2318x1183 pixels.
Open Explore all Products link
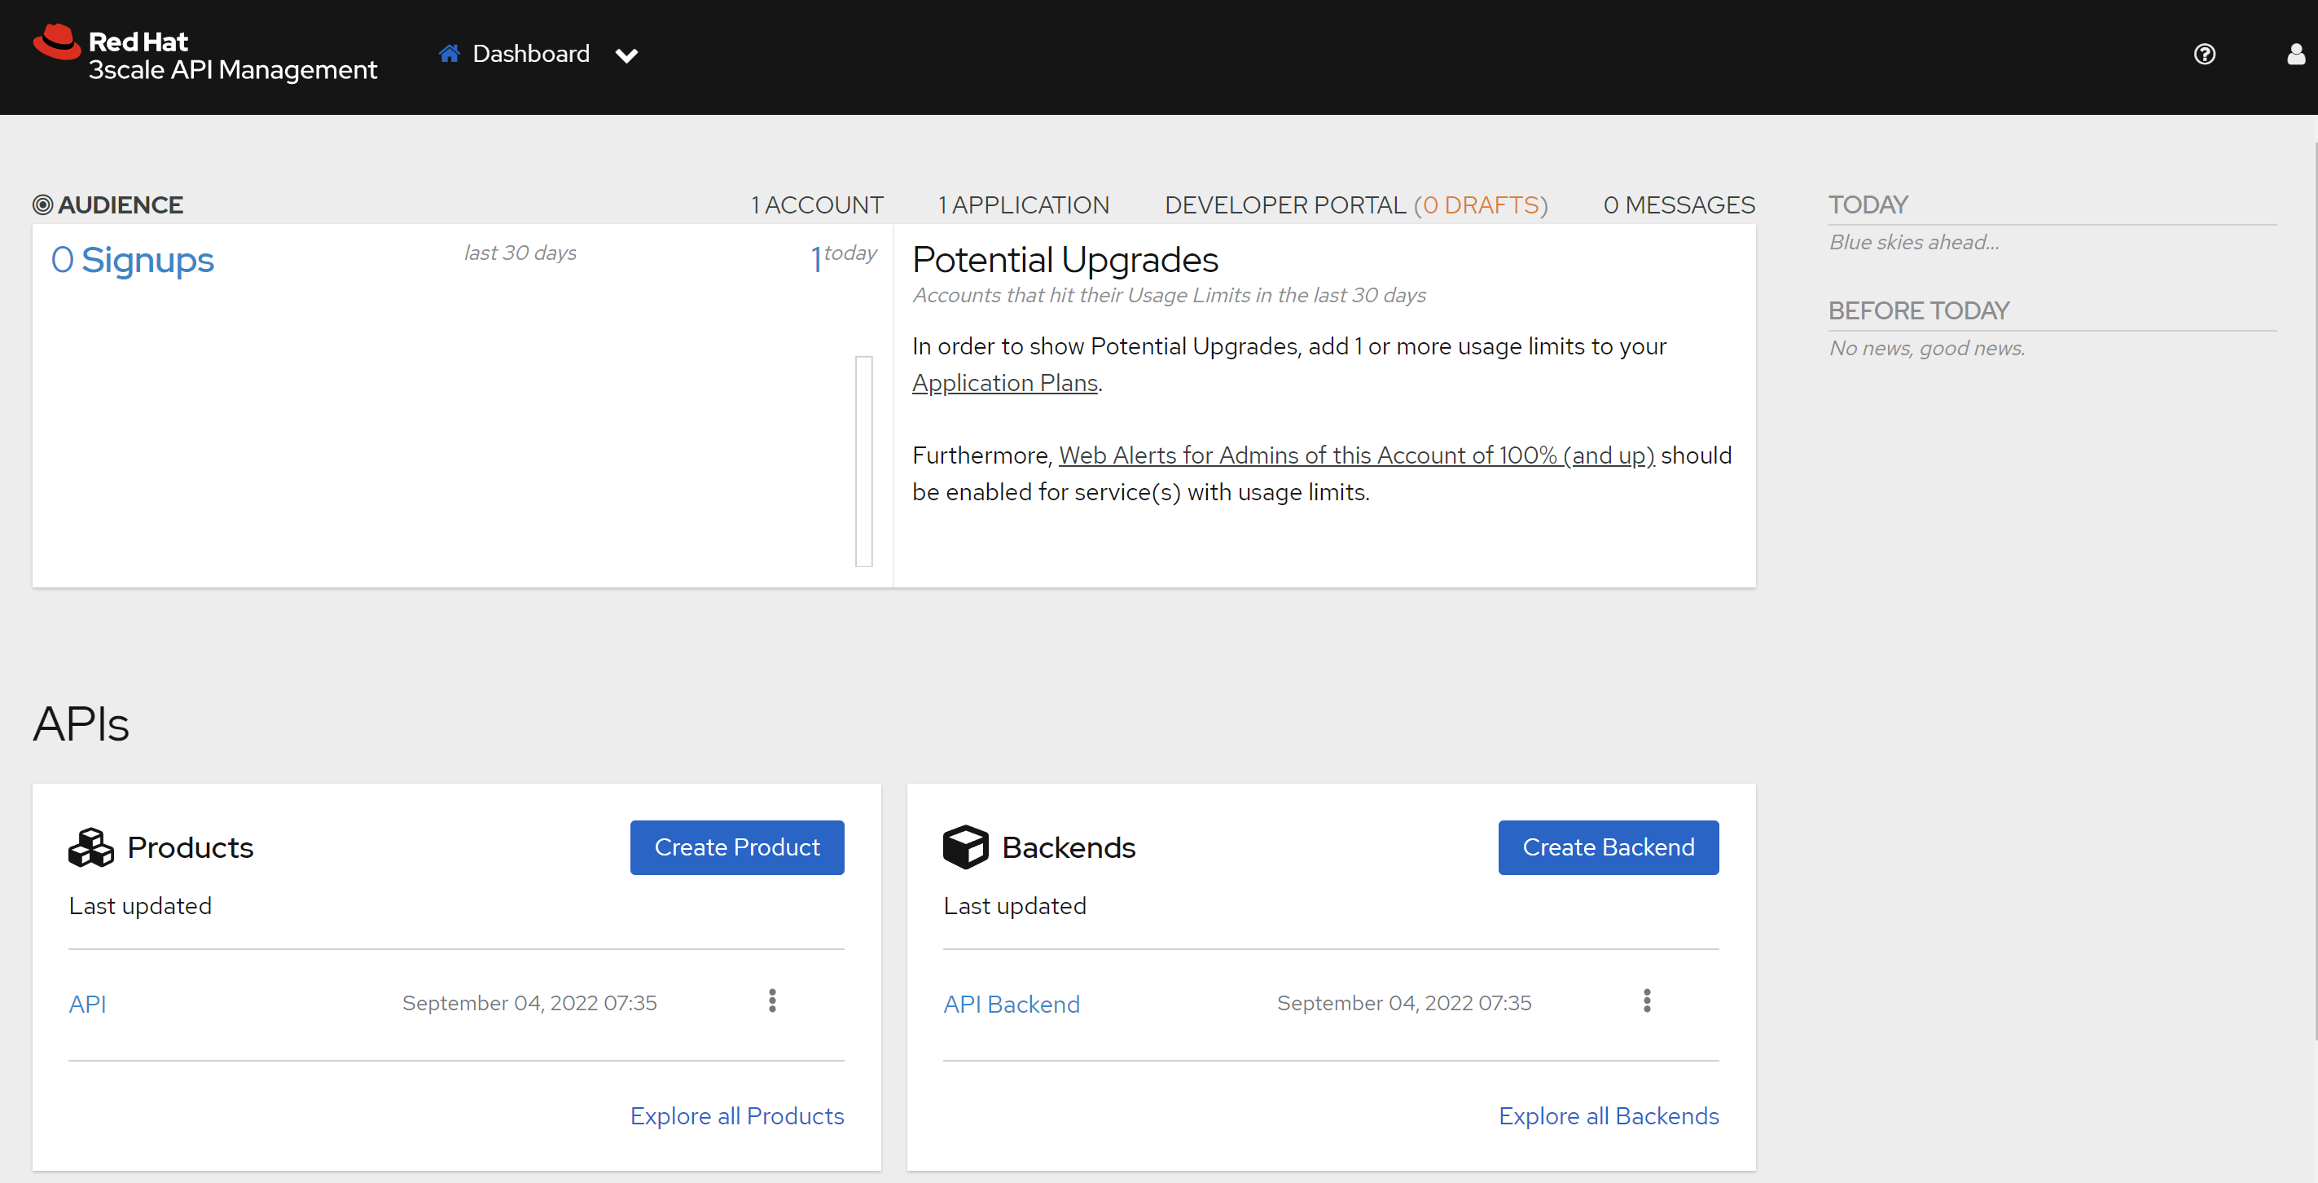coord(736,1115)
